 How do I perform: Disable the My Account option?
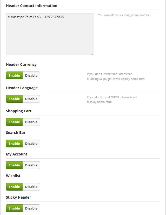click(31, 165)
